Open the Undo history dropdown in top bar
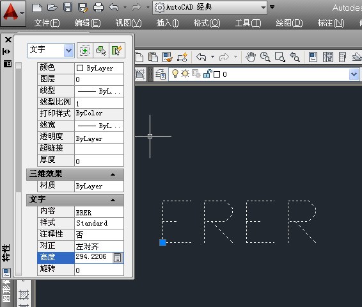This screenshot has height=307, width=362. pyautogui.click(x=125, y=8)
